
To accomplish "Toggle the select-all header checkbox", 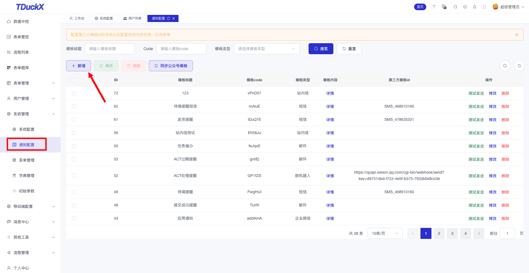I will 74,80.
